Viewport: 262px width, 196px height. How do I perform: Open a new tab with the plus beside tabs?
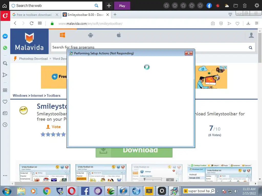[115, 15]
